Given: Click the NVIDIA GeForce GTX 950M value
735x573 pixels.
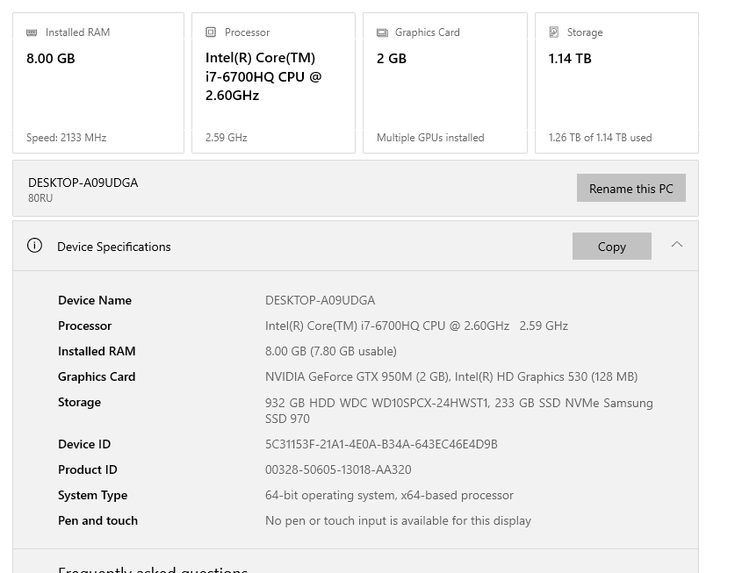Looking at the screenshot, I should pyautogui.click(x=451, y=376).
